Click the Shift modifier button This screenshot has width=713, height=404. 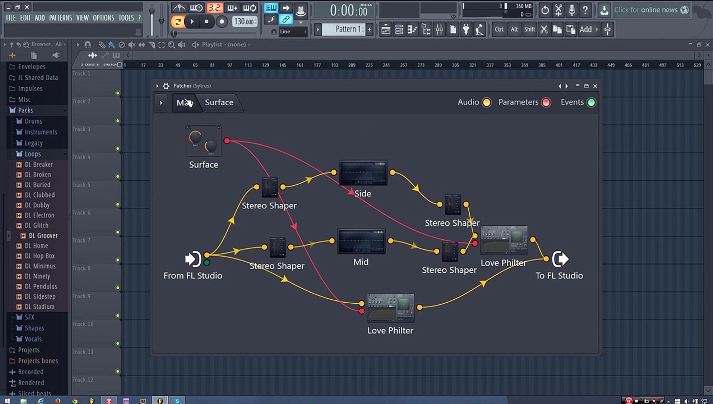click(x=530, y=30)
